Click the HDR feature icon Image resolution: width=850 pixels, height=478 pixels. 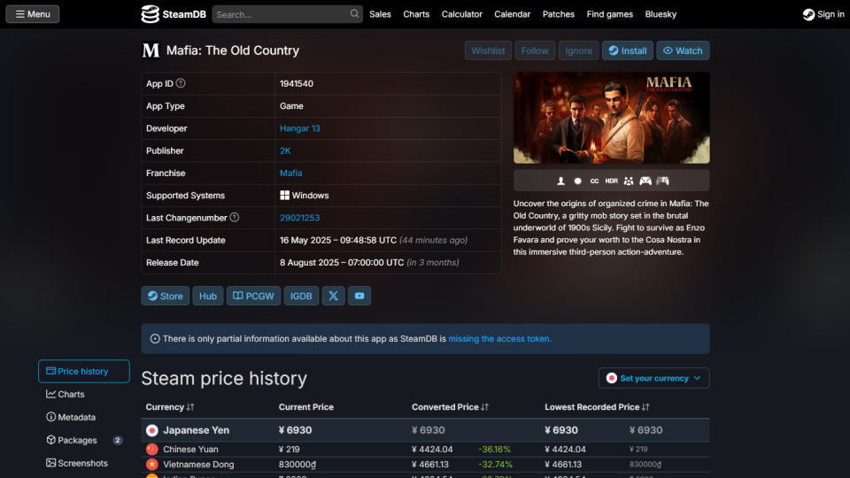coord(611,181)
